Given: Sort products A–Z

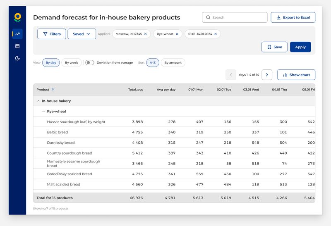Looking at the screenshot, I should pyautogui.click(x=153, y=63).
